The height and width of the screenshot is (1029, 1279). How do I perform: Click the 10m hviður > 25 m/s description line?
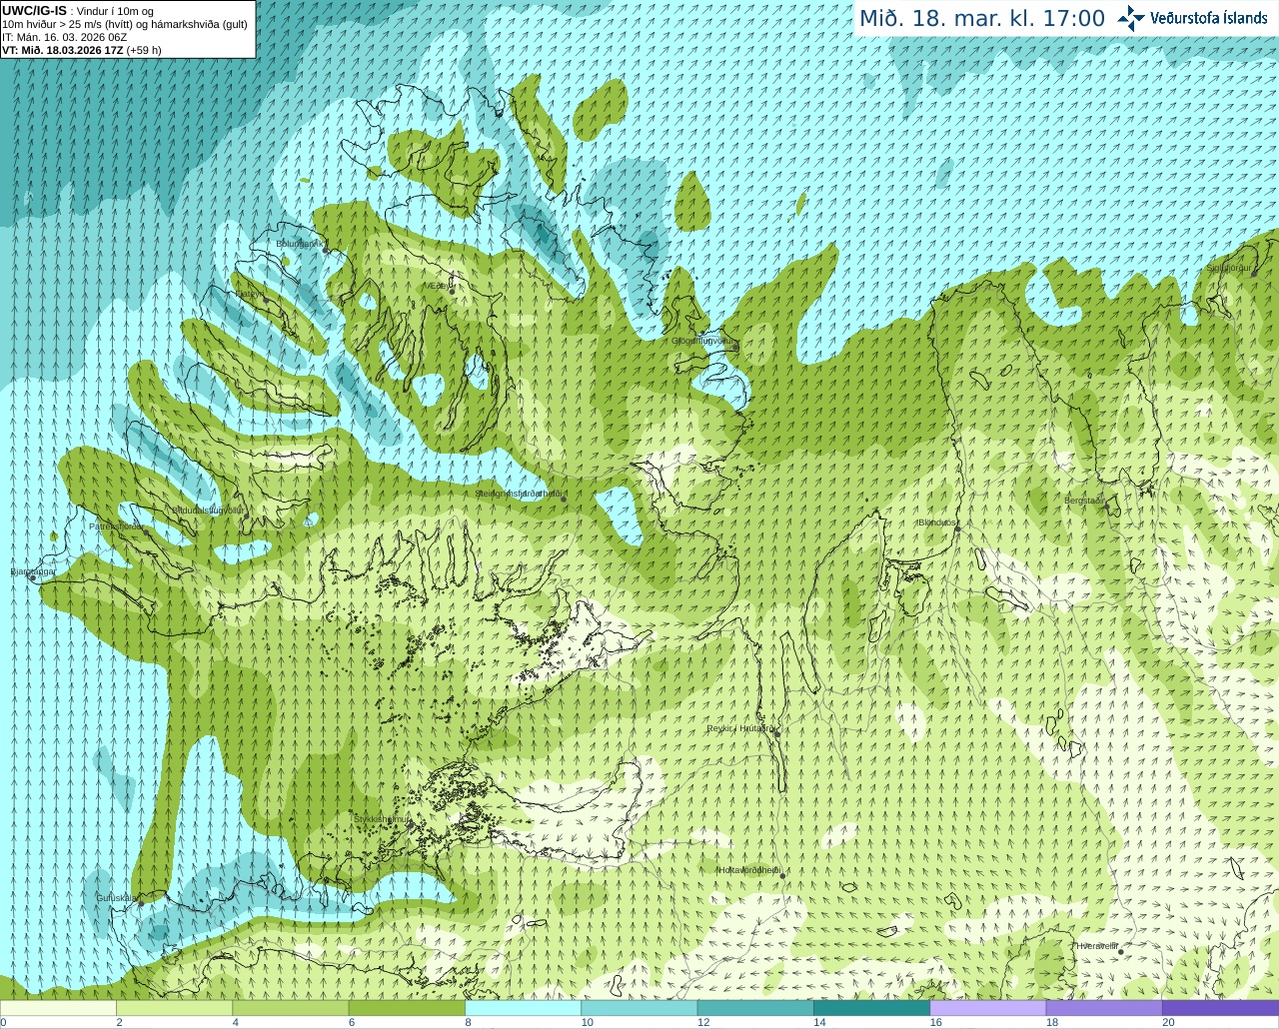point(125,24)
